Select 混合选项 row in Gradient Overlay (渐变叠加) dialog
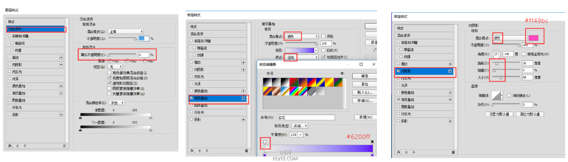 [217, 34]
